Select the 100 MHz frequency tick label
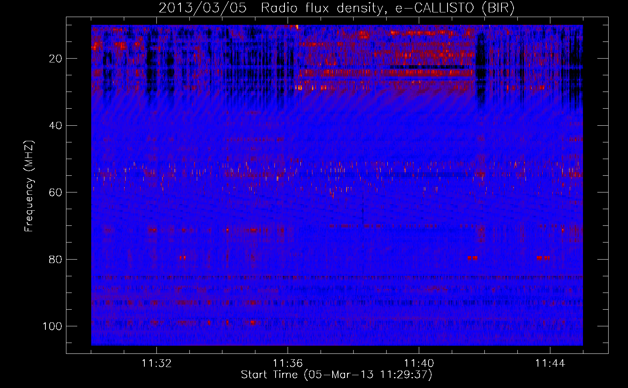The height and width of the screenshot is (388, 628). (x=52, y=326)
